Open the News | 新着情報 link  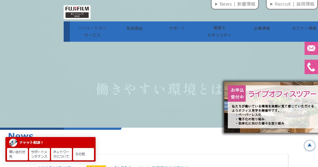tap(235, 4)
